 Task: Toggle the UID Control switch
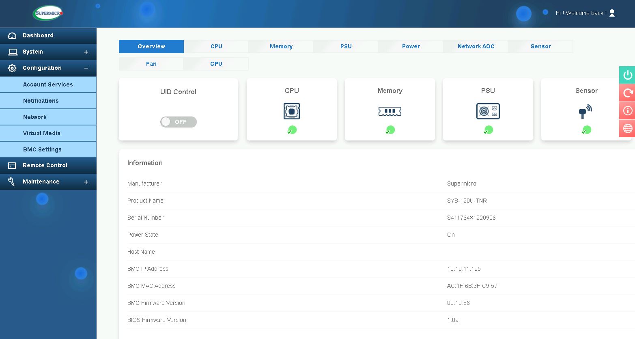[179, 122]
